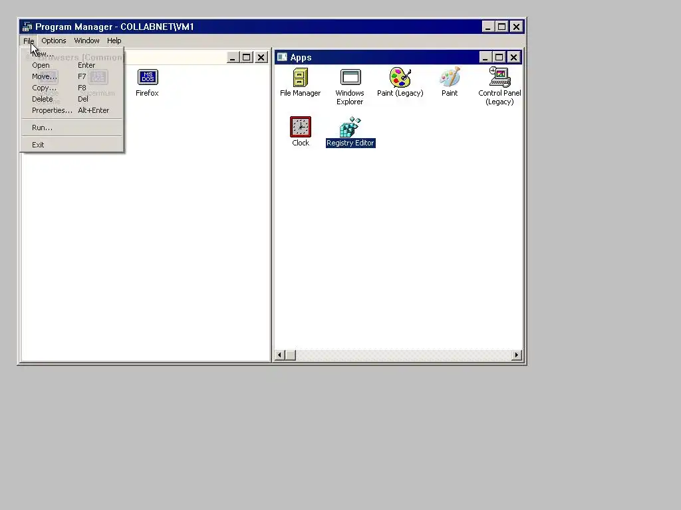The width and height of the screenshot is (681, 510).
Task: Choose Copy... in the File menu
Action: pos(72,88)
